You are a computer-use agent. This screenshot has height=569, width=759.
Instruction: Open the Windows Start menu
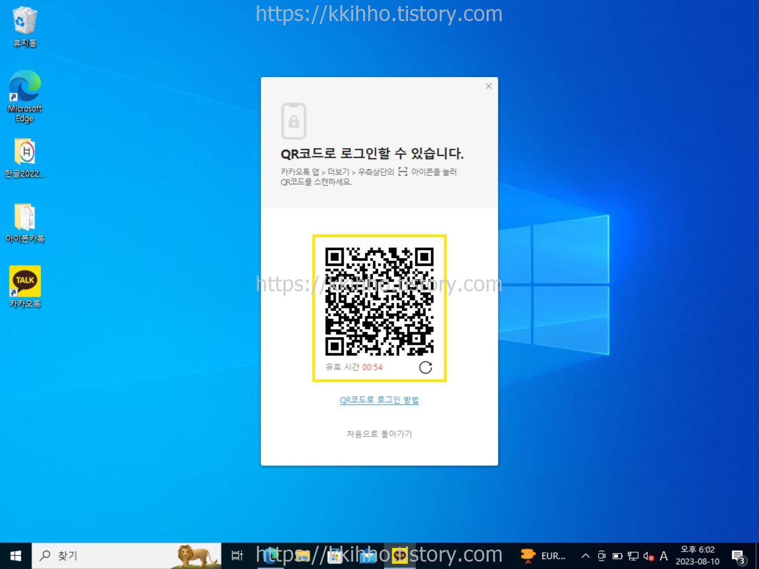click(x=16, y=556)
